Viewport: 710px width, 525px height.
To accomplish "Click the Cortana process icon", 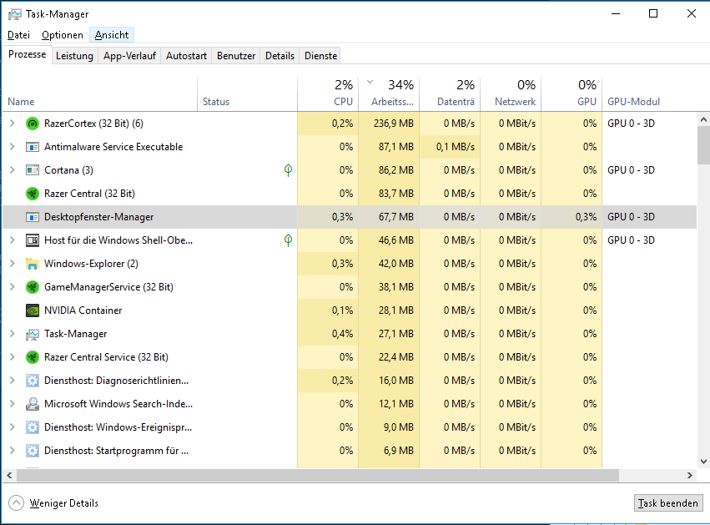I will click(33, 170).
